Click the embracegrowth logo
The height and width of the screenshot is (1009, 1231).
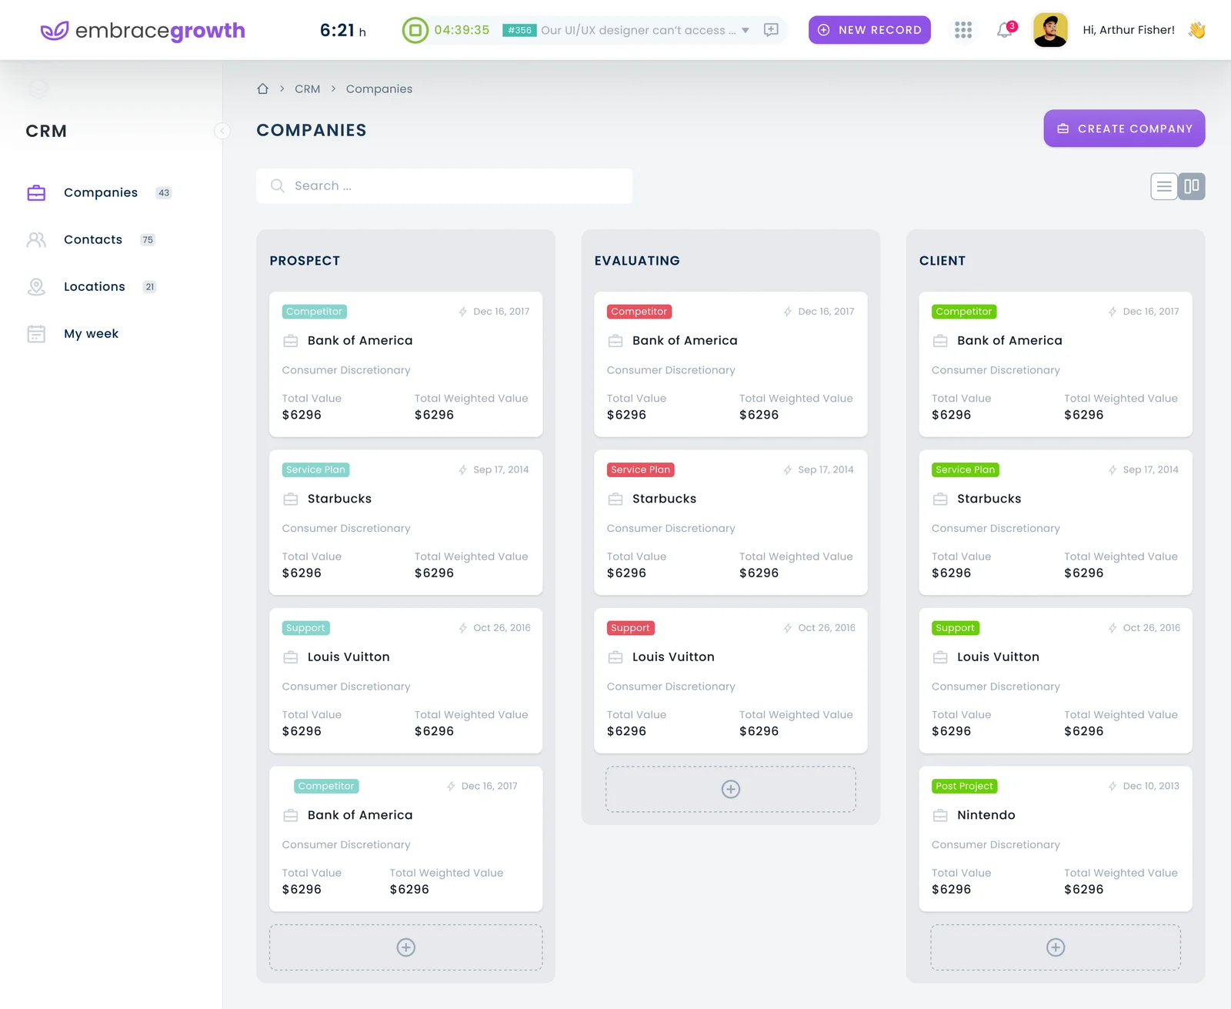[x=143, y=31]
